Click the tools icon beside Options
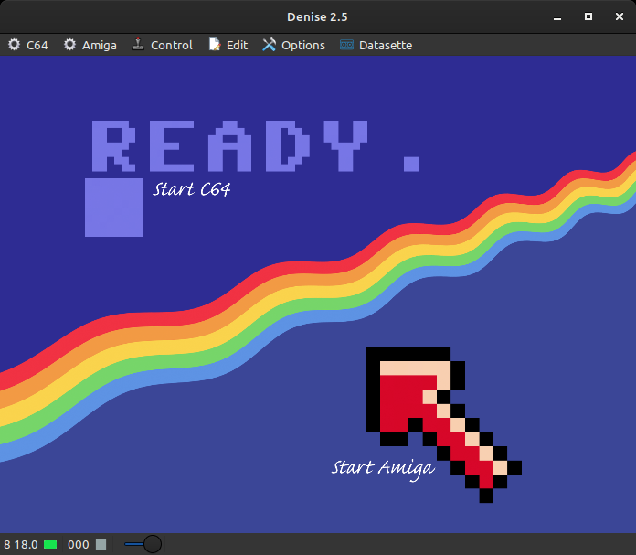The width and height of the screenshot is (636, 555). [x=269, y=45]
